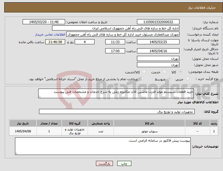Click the buyer notes text area
Viewport: 223px width, 171px height.
pos(103,146)
